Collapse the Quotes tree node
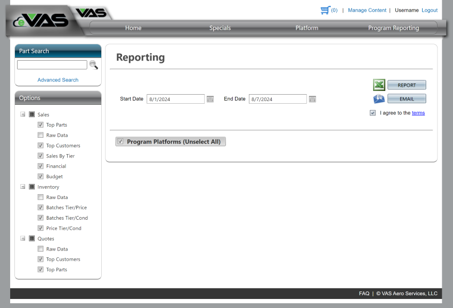 [x=22, y=238]
